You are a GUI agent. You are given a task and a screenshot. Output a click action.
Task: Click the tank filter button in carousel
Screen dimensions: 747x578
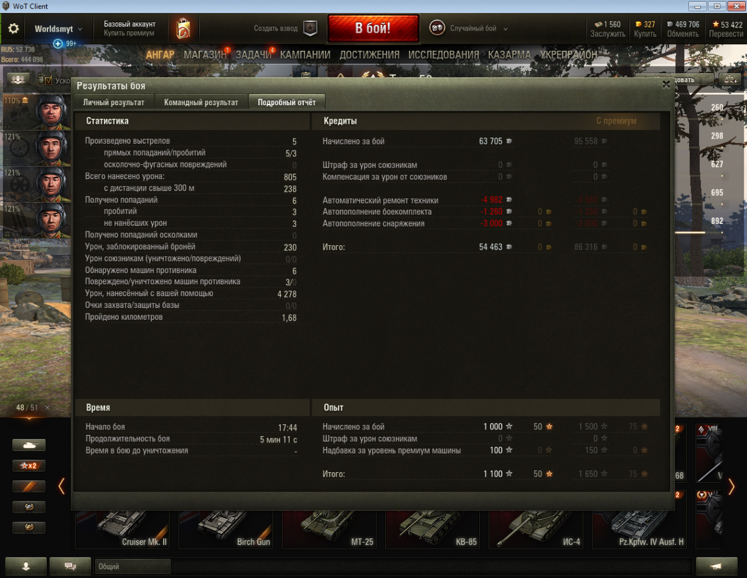(29, 445)
